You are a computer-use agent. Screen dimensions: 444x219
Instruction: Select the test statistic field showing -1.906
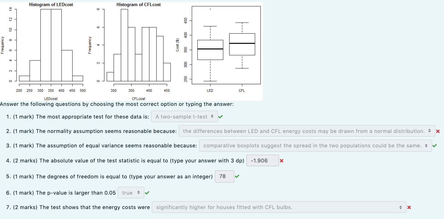pos(262,160)
